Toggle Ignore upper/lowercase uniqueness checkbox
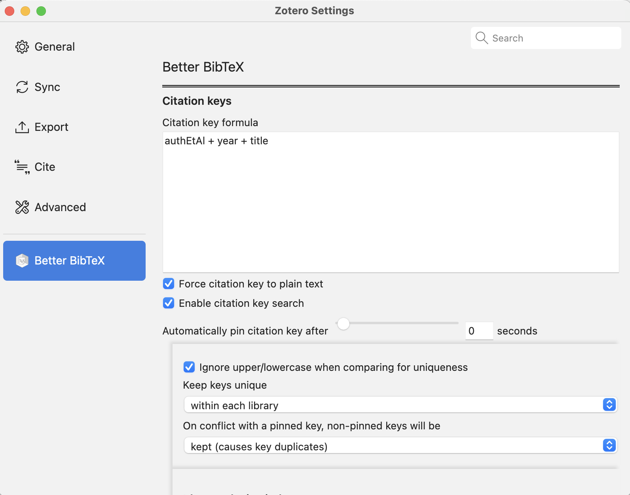The height and width of the screenshot is (495, 630). [189, 367]
